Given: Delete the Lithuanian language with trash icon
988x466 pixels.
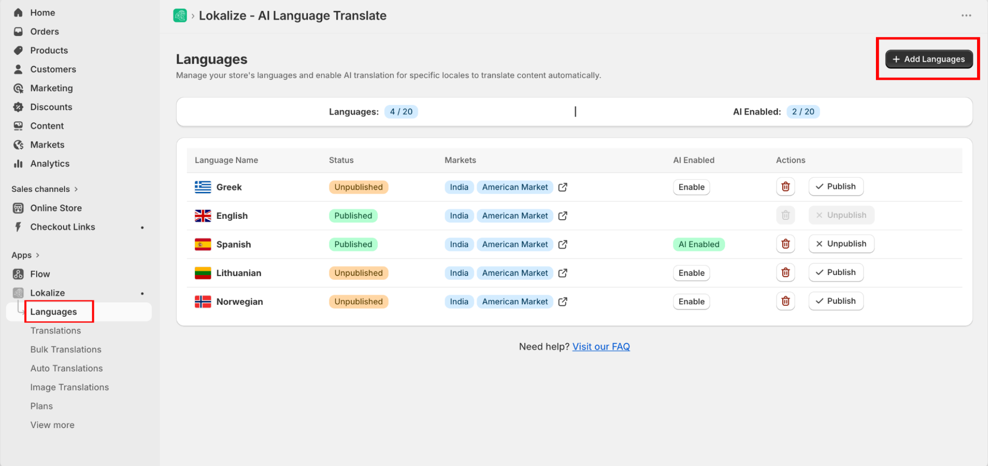Looking at the screenshot, I should (x=785, y=272).
